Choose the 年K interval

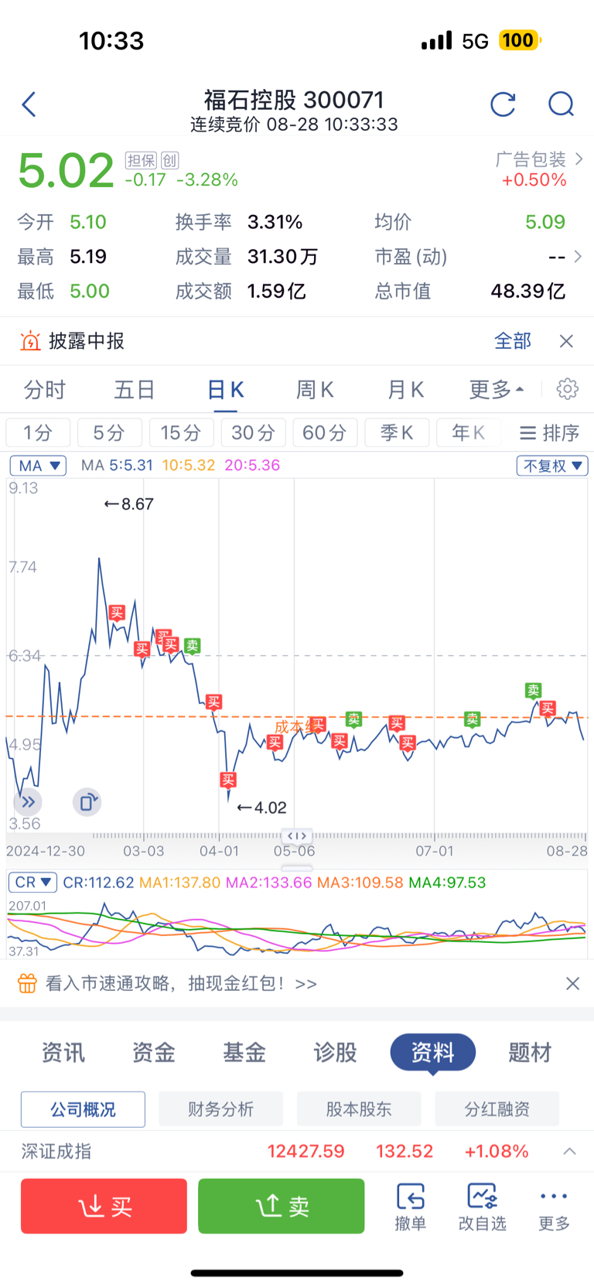click(469, 432)
